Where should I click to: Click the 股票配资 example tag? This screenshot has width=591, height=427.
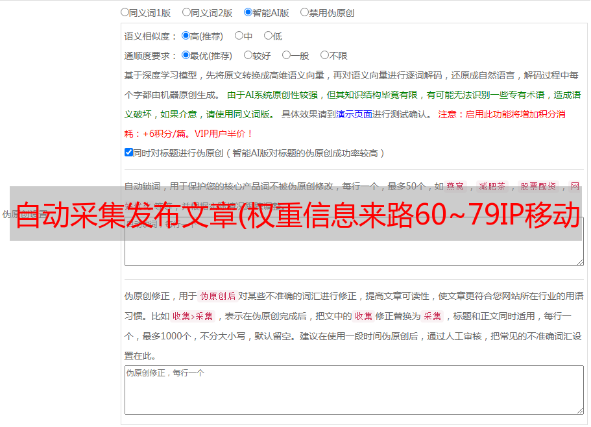(x=538, y=186)
